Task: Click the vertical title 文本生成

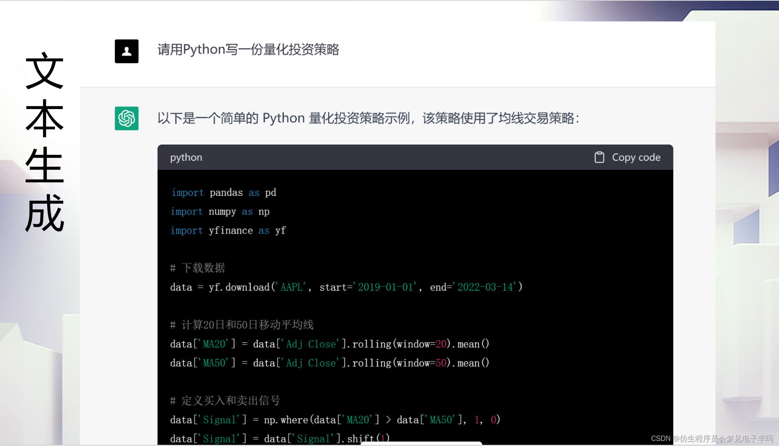Action: tap(44, 142)
